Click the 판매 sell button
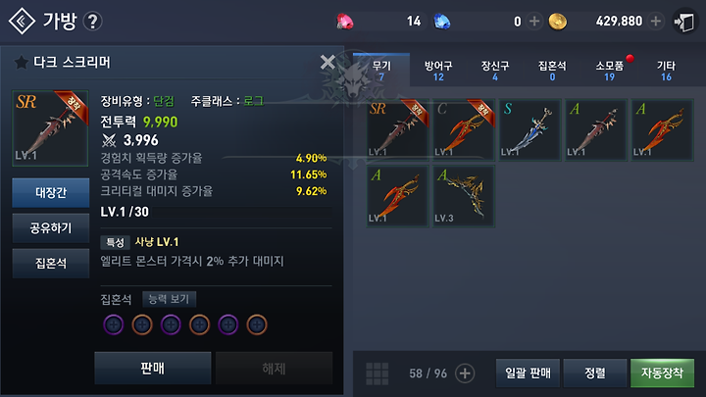Image resolution: width=706 pixels, height=397 pixels. tap(153, 369)
